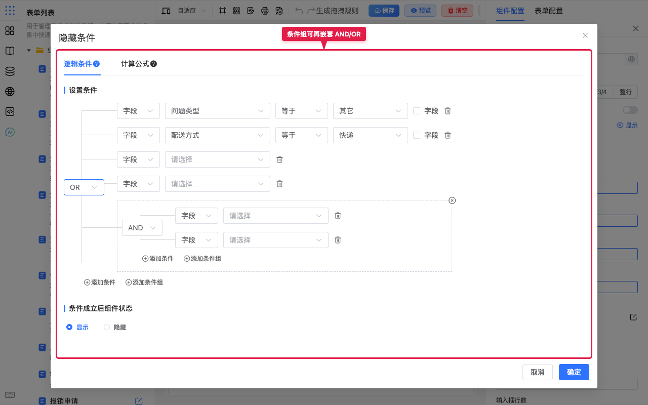Click help icon beside 计算公式 tab
This screenshot has width=648, height=405.
[x=153, y=64]
